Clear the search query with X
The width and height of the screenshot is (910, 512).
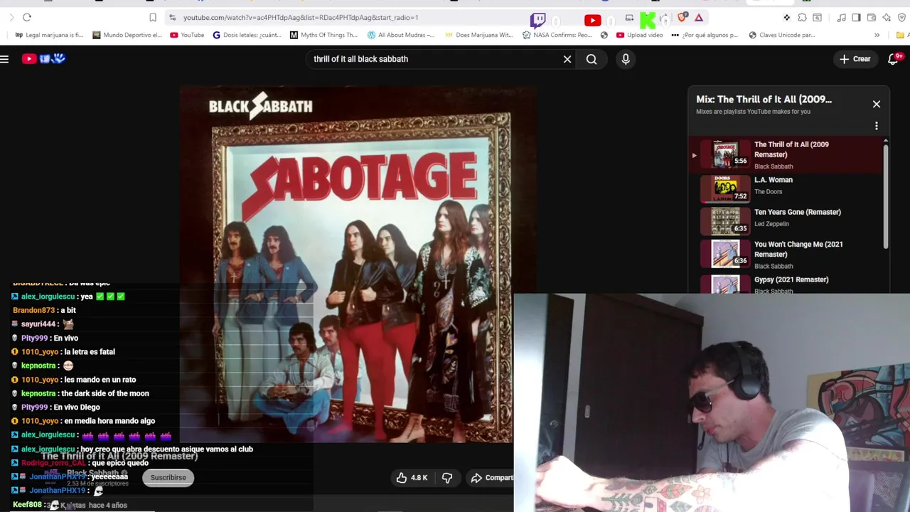tap(567, 59)
